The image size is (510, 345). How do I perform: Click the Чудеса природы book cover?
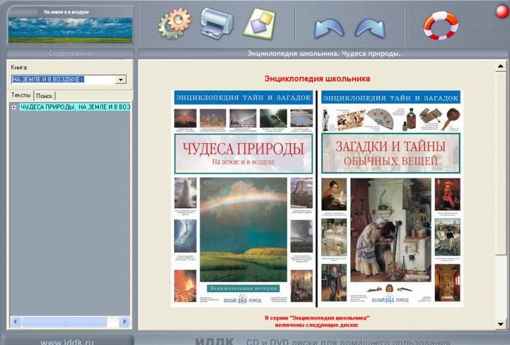click(244, 199)
